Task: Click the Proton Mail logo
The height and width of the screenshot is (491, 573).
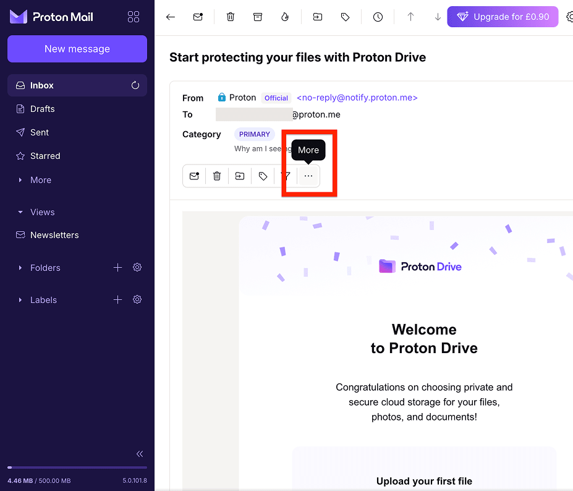Action: tap(51, 17)
